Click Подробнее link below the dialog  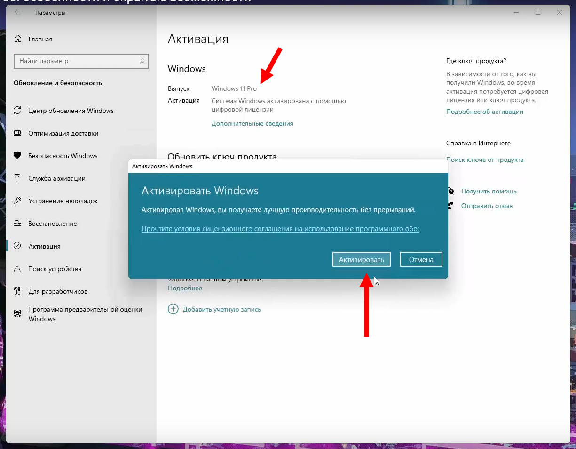(x=185, y=288)
